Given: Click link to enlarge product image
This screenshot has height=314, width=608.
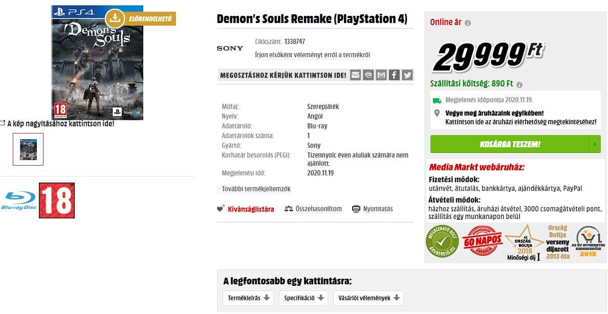Looking at the screenshot, I should 60,123.
